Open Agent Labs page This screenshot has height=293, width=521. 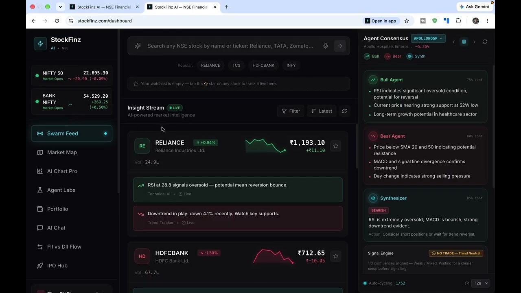point(72,190)
